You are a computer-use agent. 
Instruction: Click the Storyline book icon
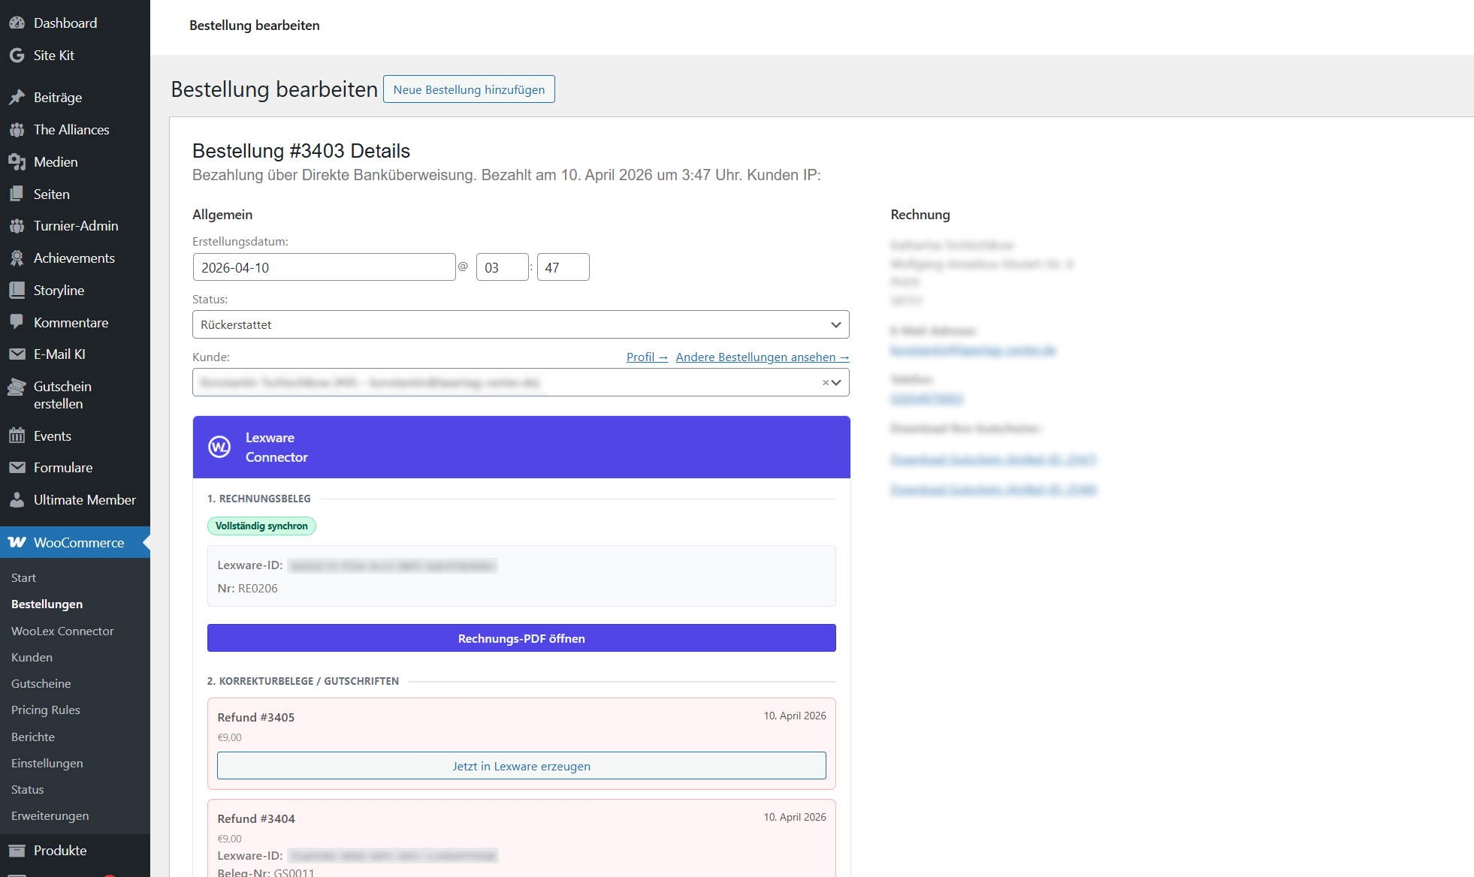pos(17,291)
